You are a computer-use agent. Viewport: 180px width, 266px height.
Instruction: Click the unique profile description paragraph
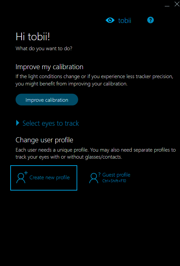pos(96,154)
